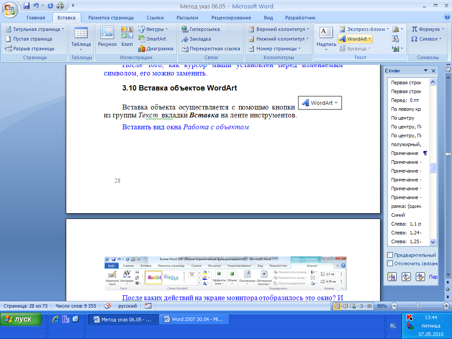Image resolution: width=452 pixels, height=339 pixels.
Task: Redo the last action
Action: point(50,5)
